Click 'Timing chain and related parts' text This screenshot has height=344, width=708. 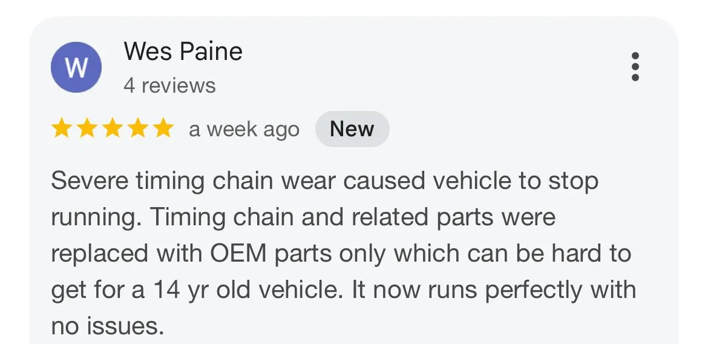click(x=321, y=218)
